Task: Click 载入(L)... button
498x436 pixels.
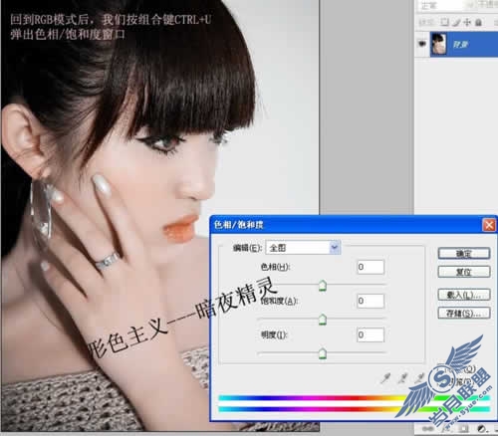Action: tap(464, 295)
